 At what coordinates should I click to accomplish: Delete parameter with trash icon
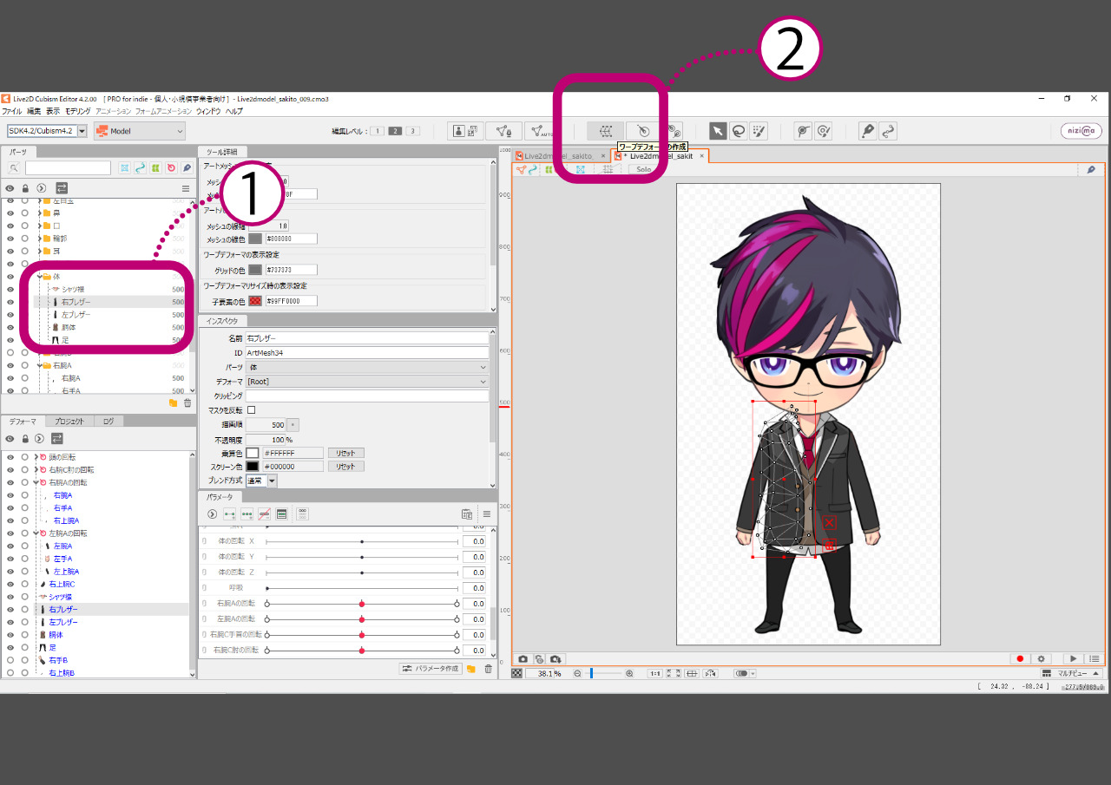click(488, 669)
